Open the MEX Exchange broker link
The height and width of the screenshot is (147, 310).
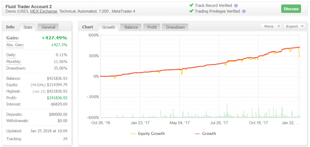pyautogui.click(x=44, y=11)
